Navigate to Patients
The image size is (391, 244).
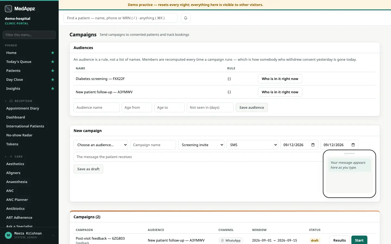tap(13, 71)
